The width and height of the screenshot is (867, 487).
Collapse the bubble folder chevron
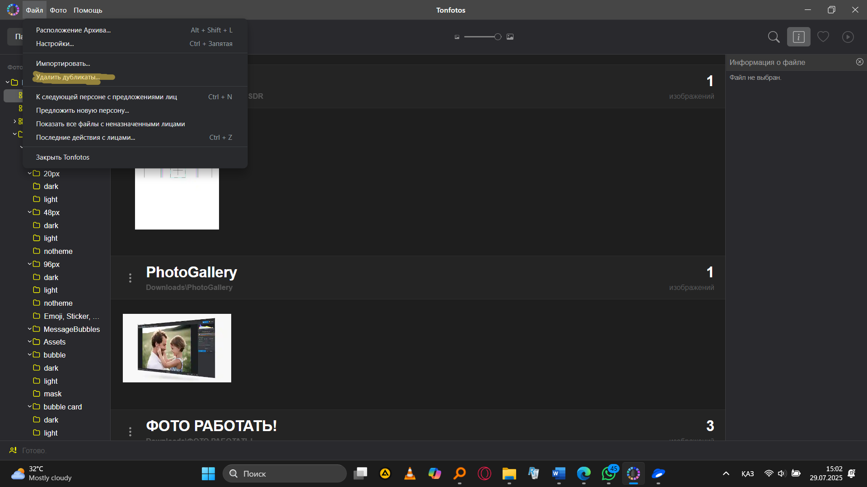coord(29,355)
